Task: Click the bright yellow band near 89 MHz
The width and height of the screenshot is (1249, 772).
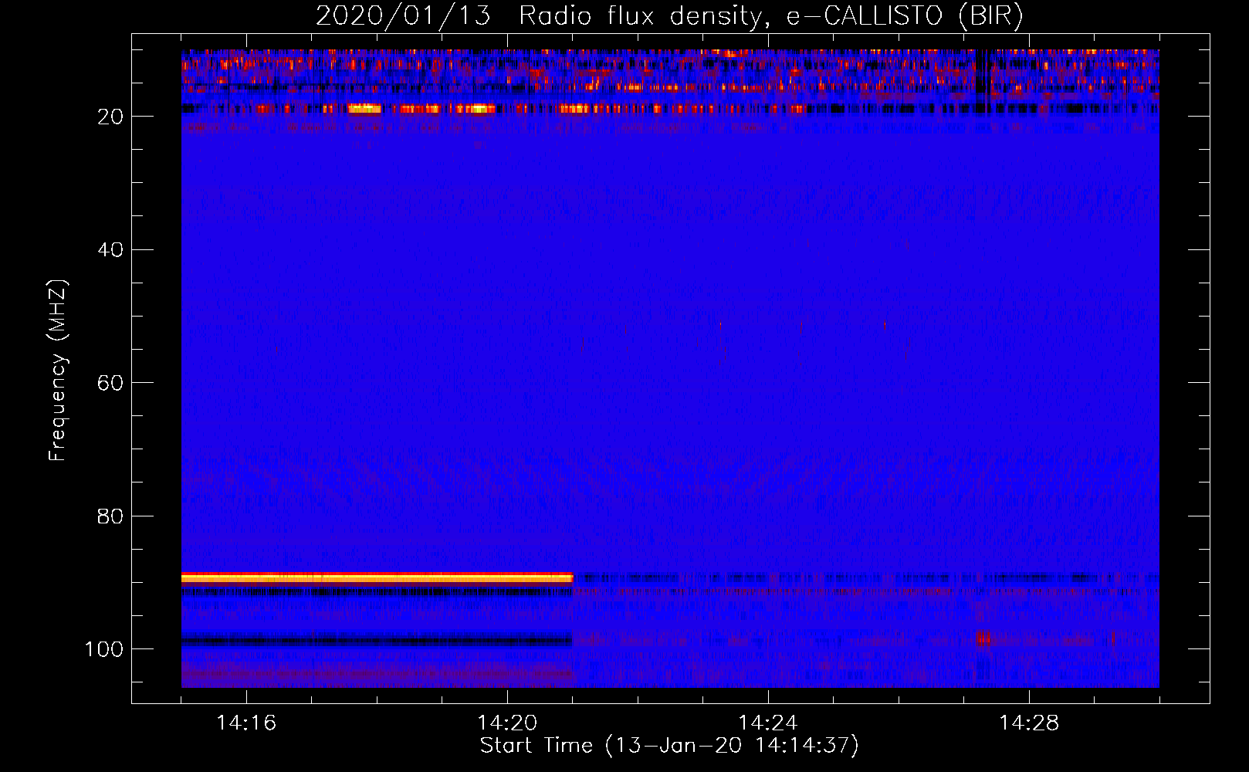Action: click(377, 577)
